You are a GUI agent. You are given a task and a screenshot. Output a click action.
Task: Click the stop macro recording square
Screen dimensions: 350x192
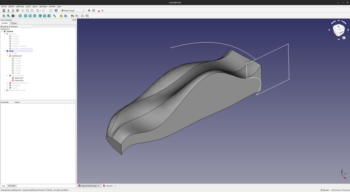[94, 11]
